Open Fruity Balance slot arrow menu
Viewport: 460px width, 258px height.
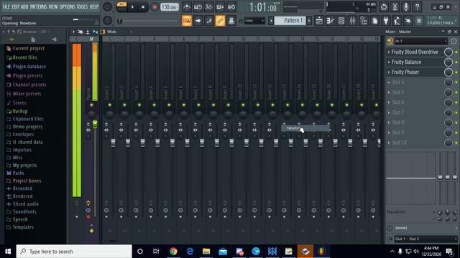pos(389,62)
